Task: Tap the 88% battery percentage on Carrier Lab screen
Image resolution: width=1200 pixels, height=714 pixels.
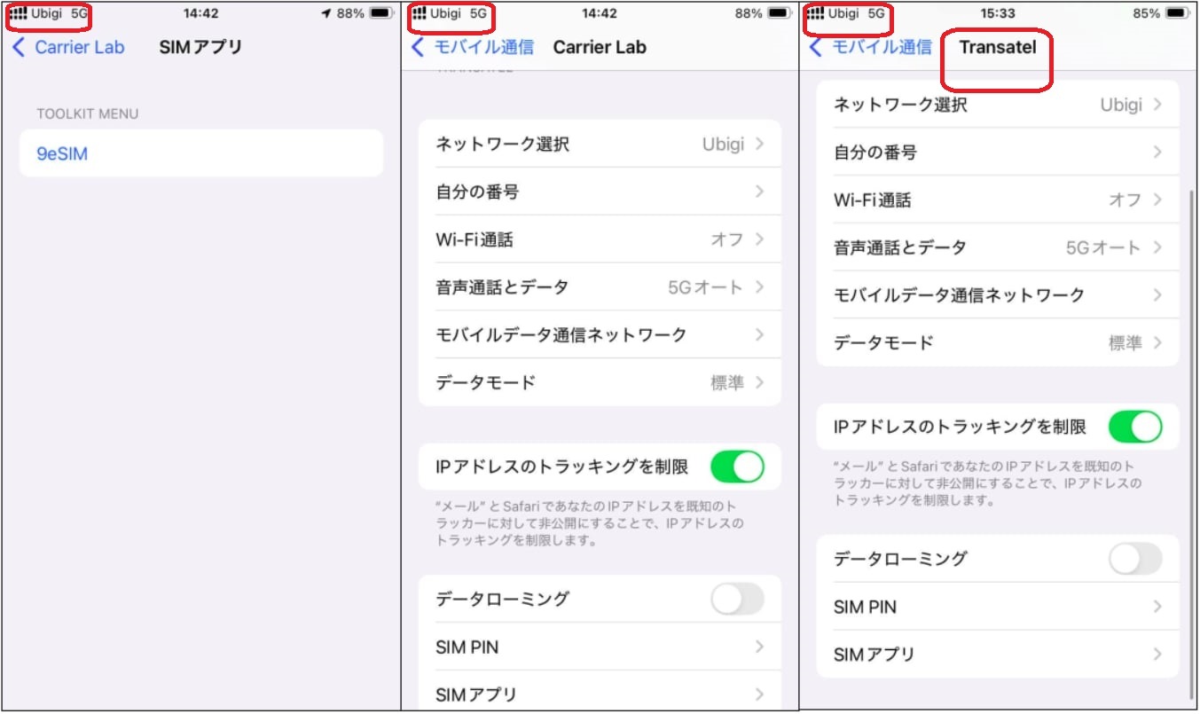Action: tap(749, 13)
